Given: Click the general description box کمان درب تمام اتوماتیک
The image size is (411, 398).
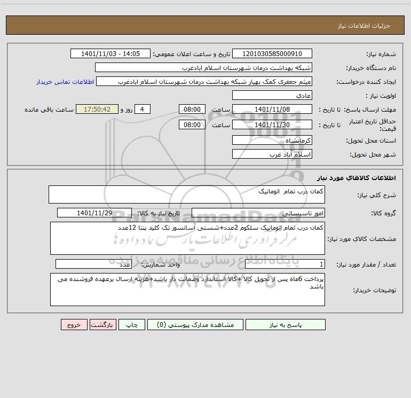Looking at the screenshot, I should (187, 194).
